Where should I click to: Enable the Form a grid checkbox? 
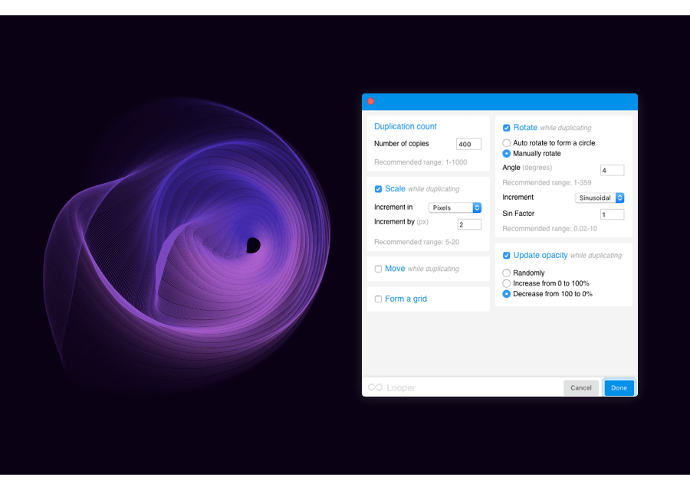(x=378, y=299)
